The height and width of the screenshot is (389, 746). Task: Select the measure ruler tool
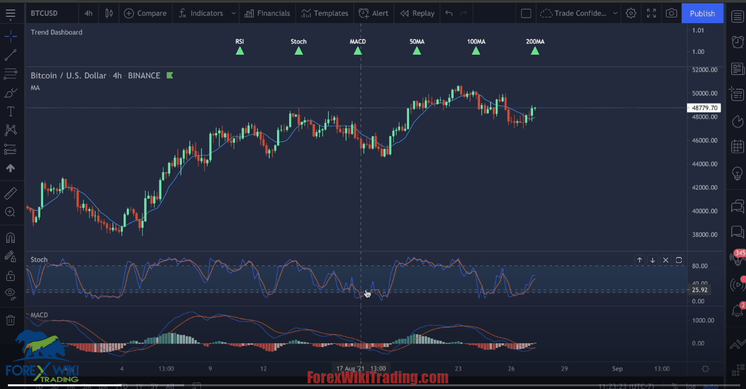pos(11,193)
